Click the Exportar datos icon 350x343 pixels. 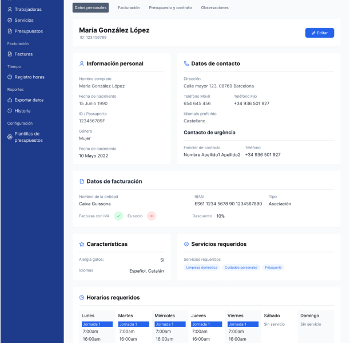[10, 100]
